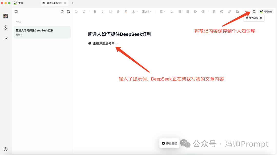Click the save to knowledge base icon
The image size is (277, 155).
(254, 12)
